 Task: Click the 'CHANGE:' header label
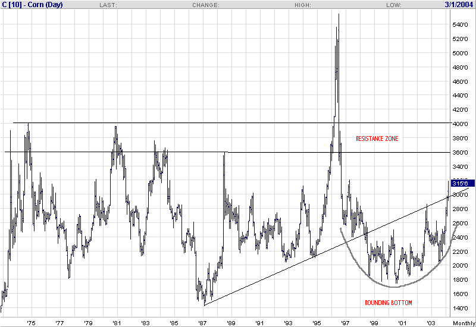click(205, 5)
